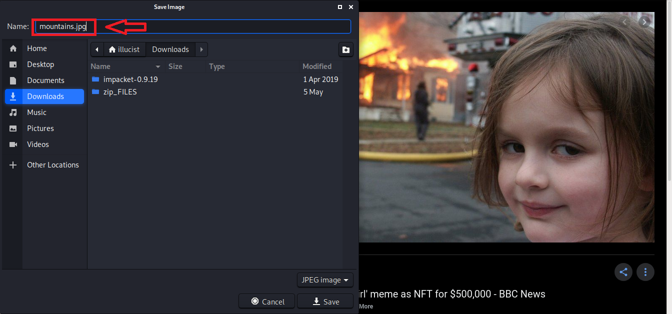The width and height of the screenshot is (672, 314).
Task: Click the zip_FILES folder icon
Action: (96, 92)
